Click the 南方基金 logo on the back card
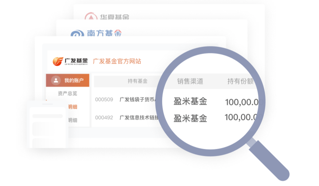 click(77, 34)
